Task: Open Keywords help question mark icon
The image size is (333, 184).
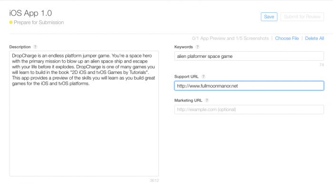Action: pyautogui.click(x=197, y=47)
